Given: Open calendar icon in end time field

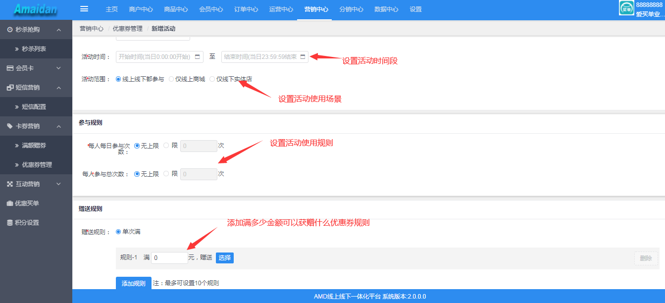Looking at the screenshot, I should point(303,56).
